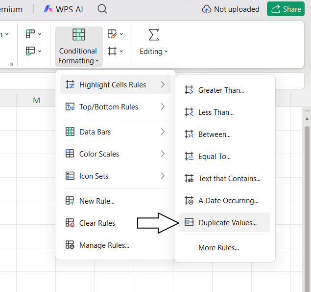This screenshot has height=292, width=311.
Task: Open Highlight Cells Rules submenu
Action: coord(116,85)
